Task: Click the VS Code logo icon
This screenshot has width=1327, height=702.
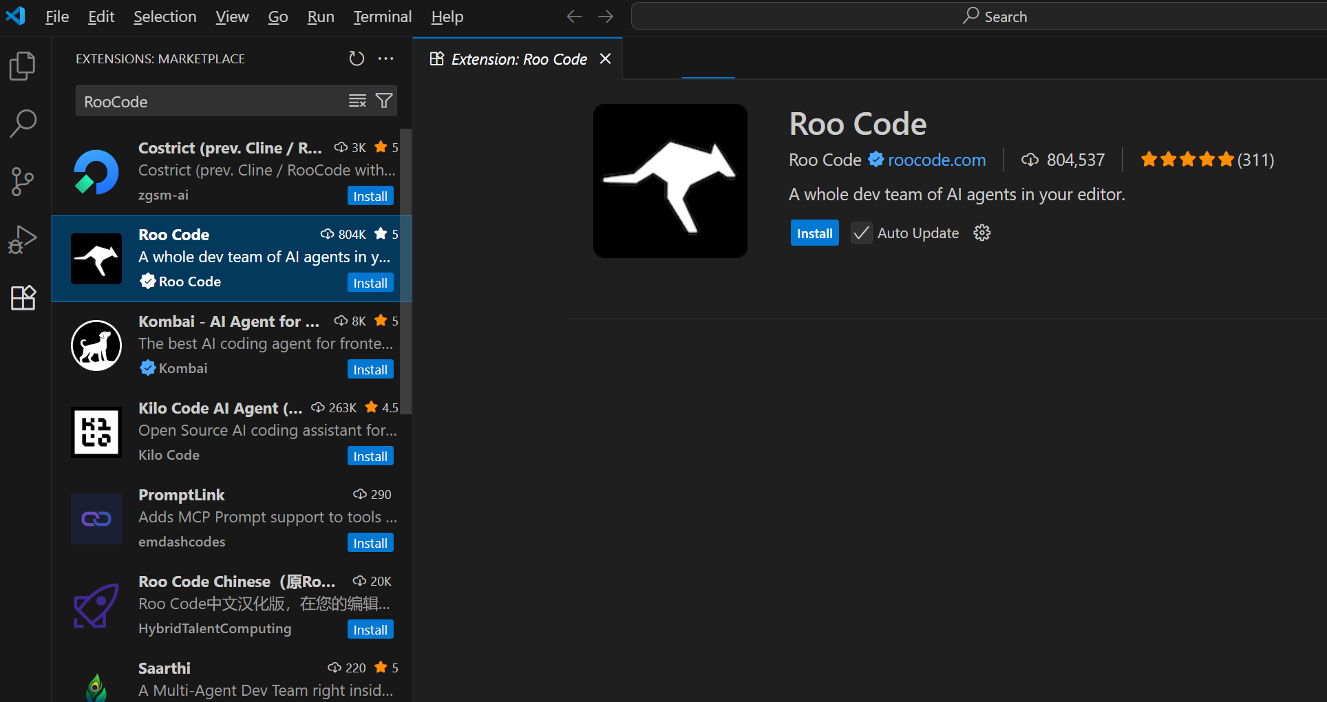Action: coord(15,16)
